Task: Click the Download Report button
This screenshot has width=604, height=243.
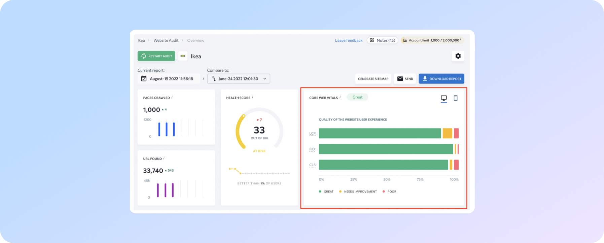Action: (441, 79)
